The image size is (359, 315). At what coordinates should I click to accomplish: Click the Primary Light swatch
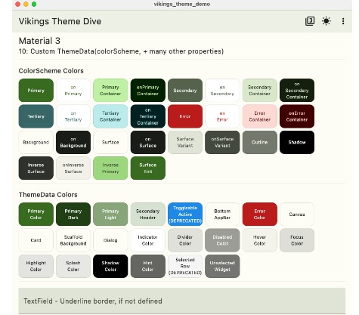pyautogui.click(x=110, y=215)
